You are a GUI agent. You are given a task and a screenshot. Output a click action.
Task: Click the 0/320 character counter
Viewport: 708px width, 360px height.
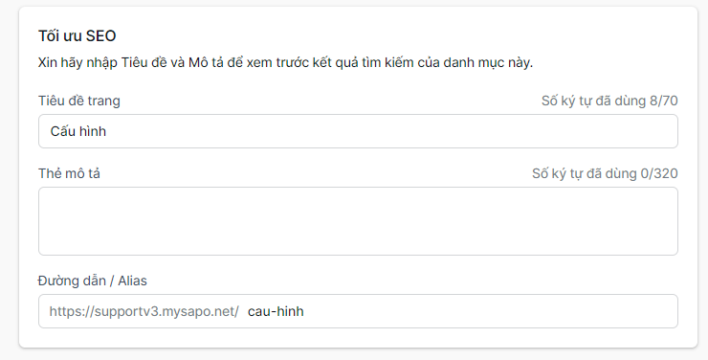[x=659, y=173]
